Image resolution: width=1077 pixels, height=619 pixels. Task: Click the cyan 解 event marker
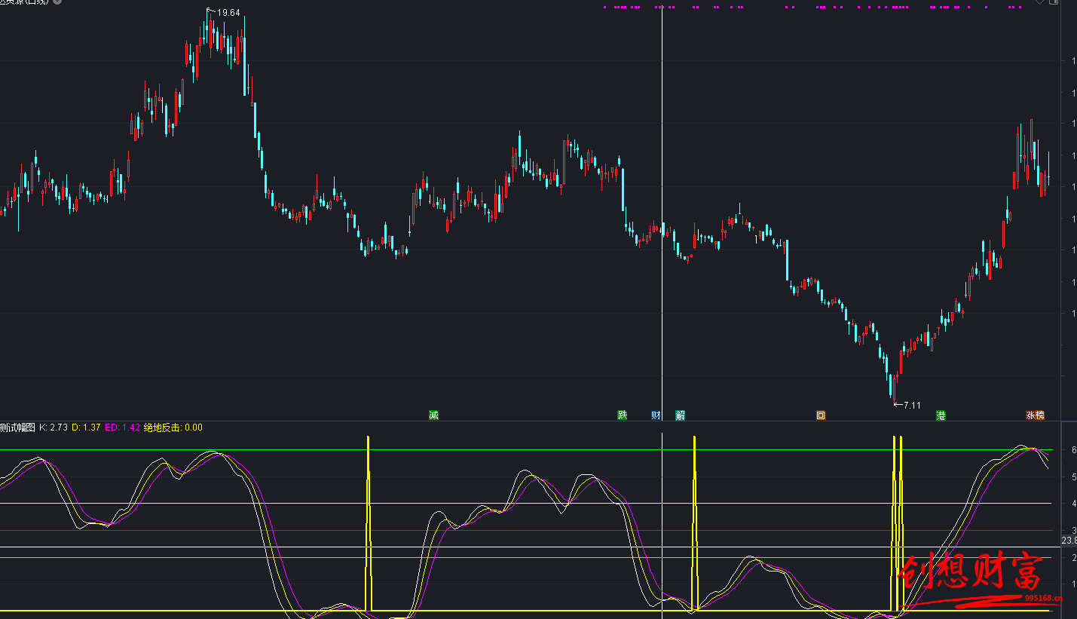(x=681, y=415)
